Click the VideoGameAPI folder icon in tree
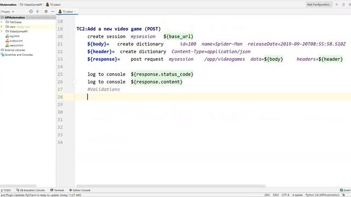Image resolution: width=351 pixels, height=197 pixels. point(7,31)
